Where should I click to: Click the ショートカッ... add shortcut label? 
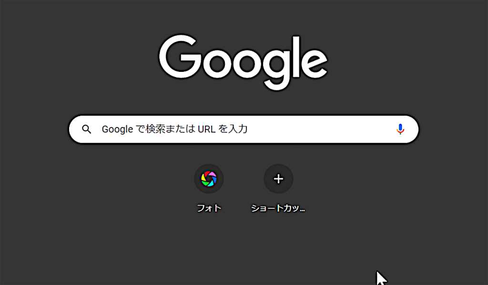(x=278, y=208)
